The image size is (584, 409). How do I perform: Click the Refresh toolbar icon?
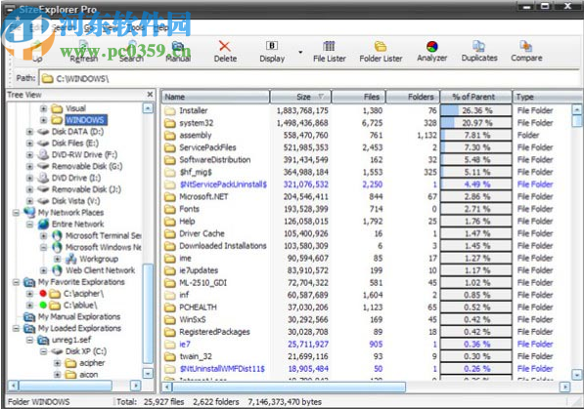tap(83, 47)
